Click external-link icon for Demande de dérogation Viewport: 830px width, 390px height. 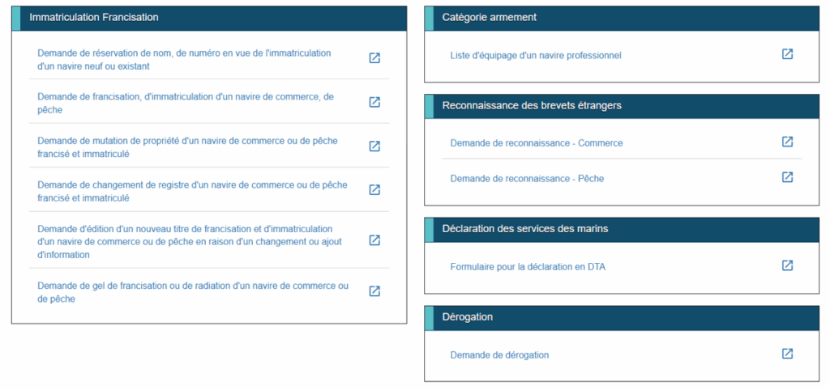[787, 354]
